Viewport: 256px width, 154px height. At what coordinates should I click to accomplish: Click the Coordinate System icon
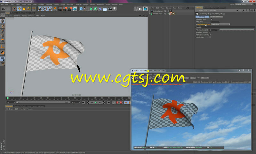click(55, 9)
